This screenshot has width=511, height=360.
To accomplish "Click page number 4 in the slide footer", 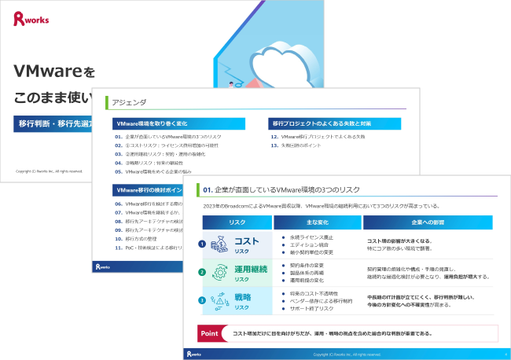I will click(x=505, y=354).
